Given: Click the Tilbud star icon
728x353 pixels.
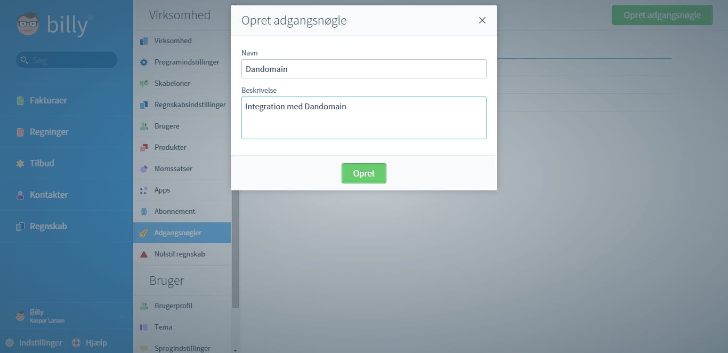Looking at the screenshot, I should 20,163.
